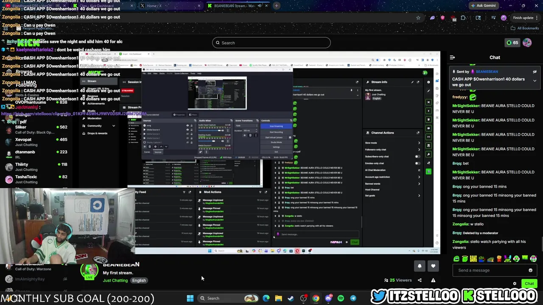This screenshot has width=543, height=305.
Task: Open the Windows Start menu
Action: tap(190, 298)
